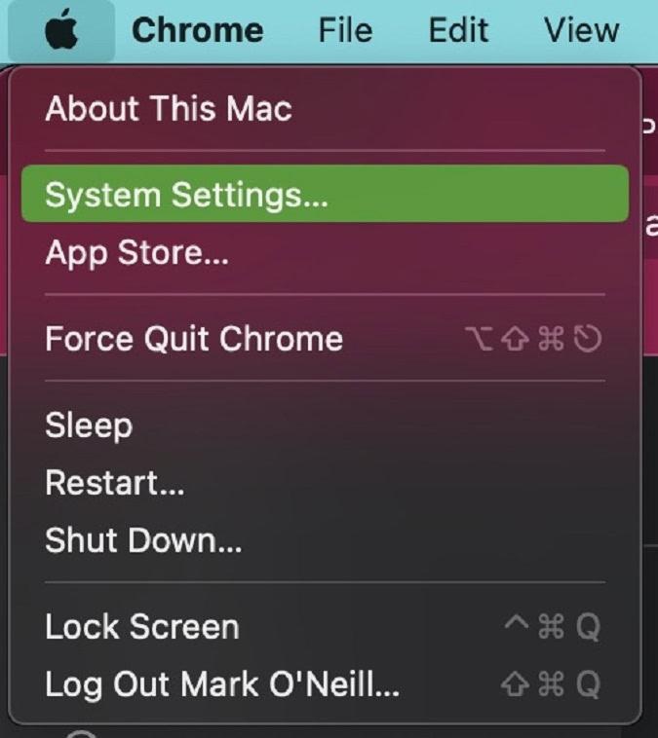Click the Apple logo menu icon
Screen dimensions: 658x738
[61, 30]
